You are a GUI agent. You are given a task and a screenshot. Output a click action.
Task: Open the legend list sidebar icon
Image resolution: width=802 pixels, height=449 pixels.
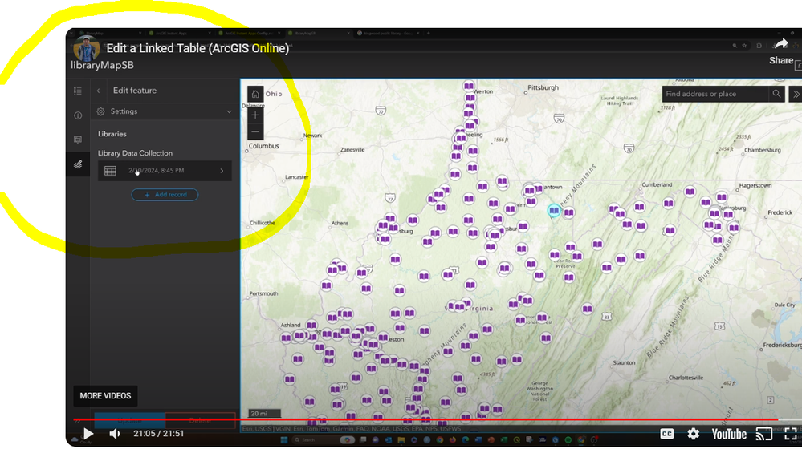point(78,91)
